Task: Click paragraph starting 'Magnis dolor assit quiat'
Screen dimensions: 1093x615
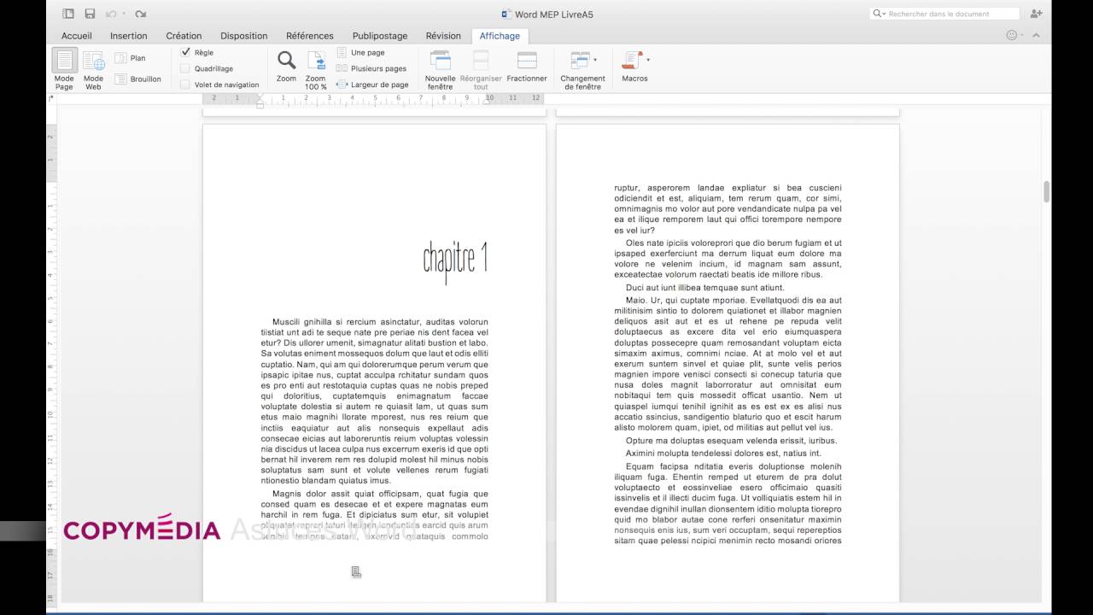Action: coord(375,515)
